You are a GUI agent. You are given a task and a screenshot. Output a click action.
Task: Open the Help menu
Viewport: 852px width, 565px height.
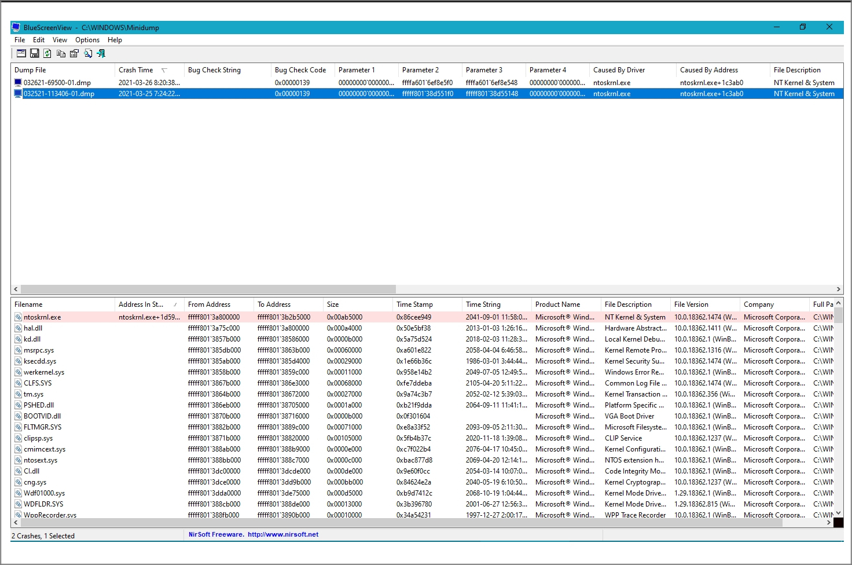click(x=115, y=40)
